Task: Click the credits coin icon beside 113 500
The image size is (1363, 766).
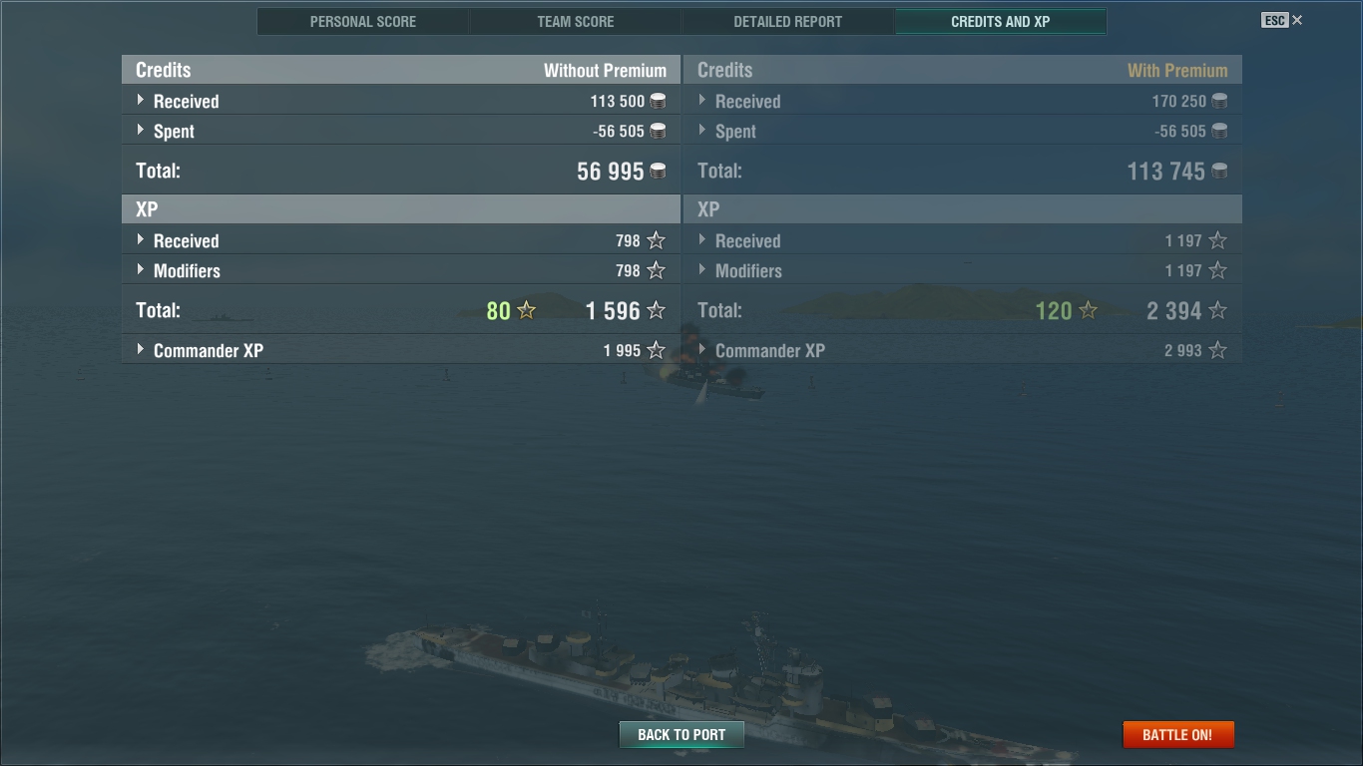Action: point(658,101)
